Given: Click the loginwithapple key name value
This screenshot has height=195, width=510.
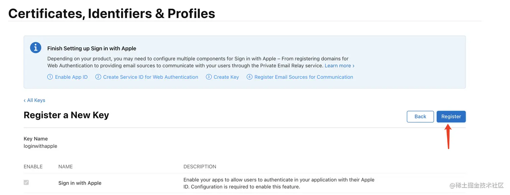Looking at the screenshot, I should point(40,146).
